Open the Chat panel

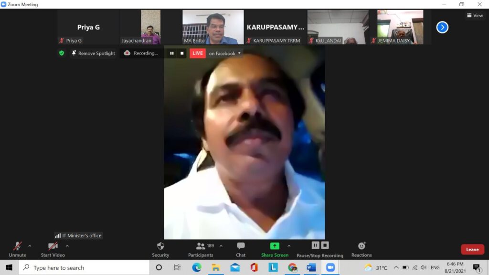(x=241, y=246)
